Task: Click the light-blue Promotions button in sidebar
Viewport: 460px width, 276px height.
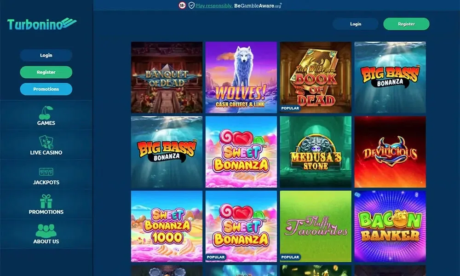Action: point(46,89)
